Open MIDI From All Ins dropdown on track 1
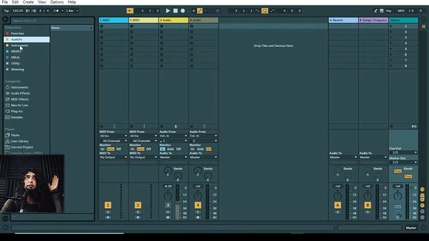 (113, 136)
